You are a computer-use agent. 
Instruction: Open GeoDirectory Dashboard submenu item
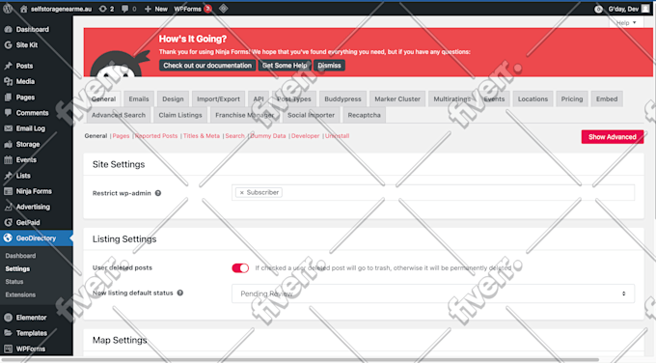20,256
